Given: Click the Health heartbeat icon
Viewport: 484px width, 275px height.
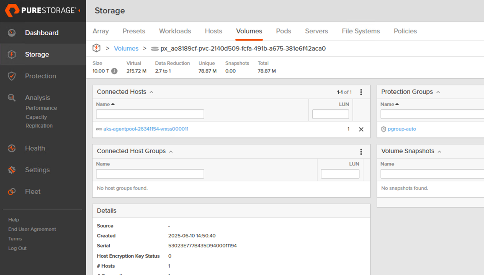Looking at the screenshot, I should tap(12, 148).
